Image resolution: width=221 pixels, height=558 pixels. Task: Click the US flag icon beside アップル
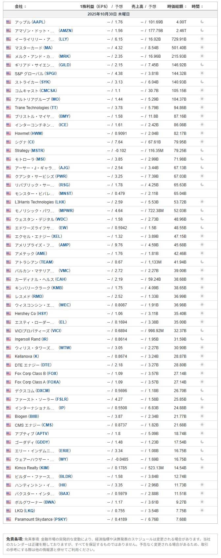[9, 22]
